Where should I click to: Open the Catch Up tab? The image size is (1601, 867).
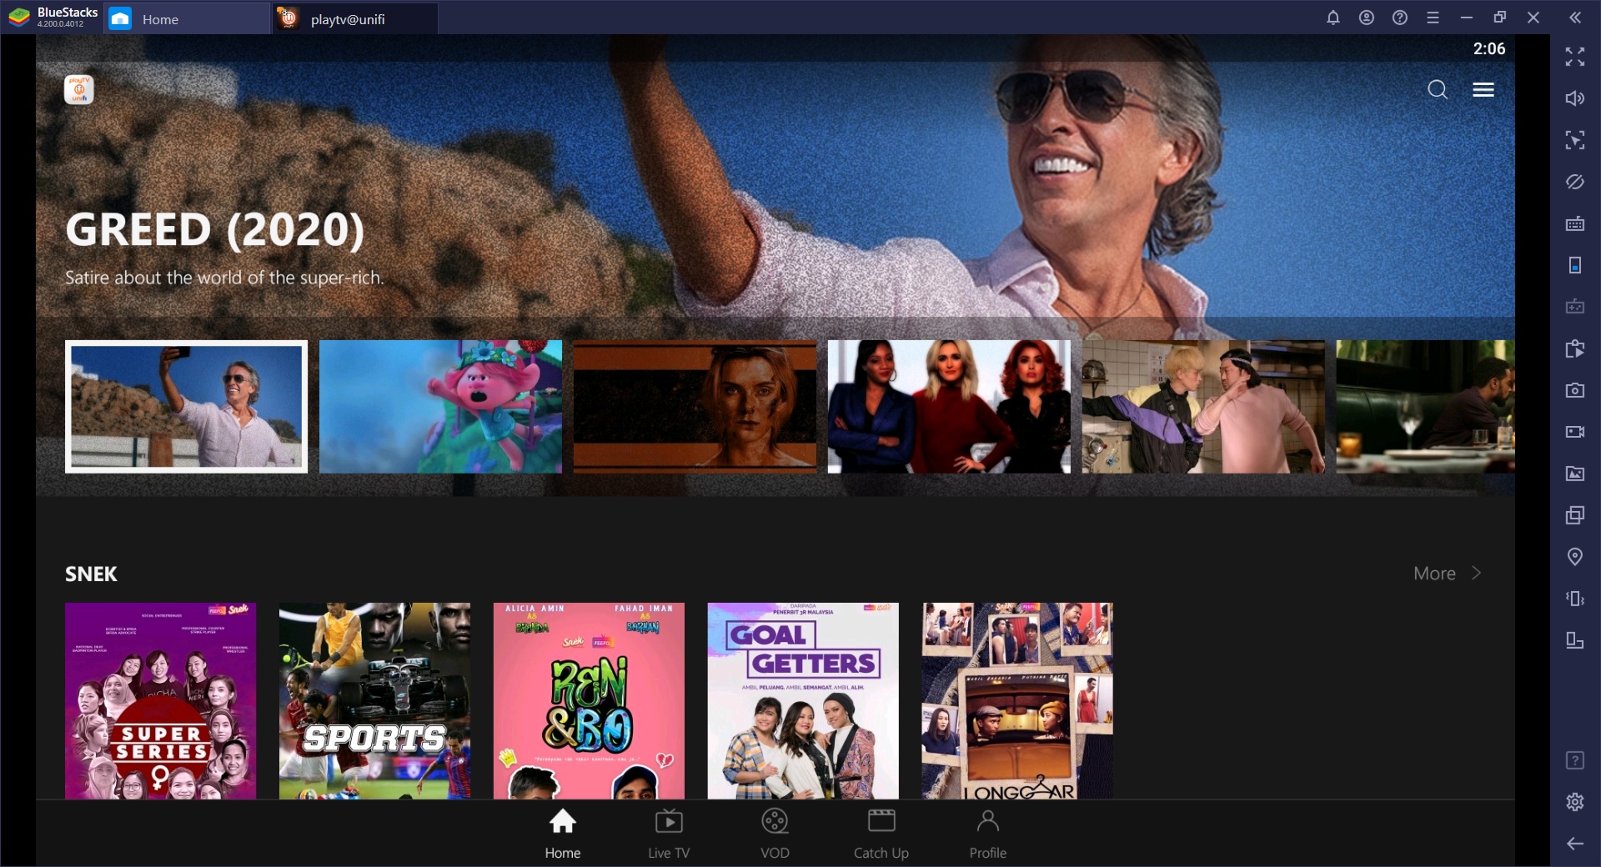881,833
